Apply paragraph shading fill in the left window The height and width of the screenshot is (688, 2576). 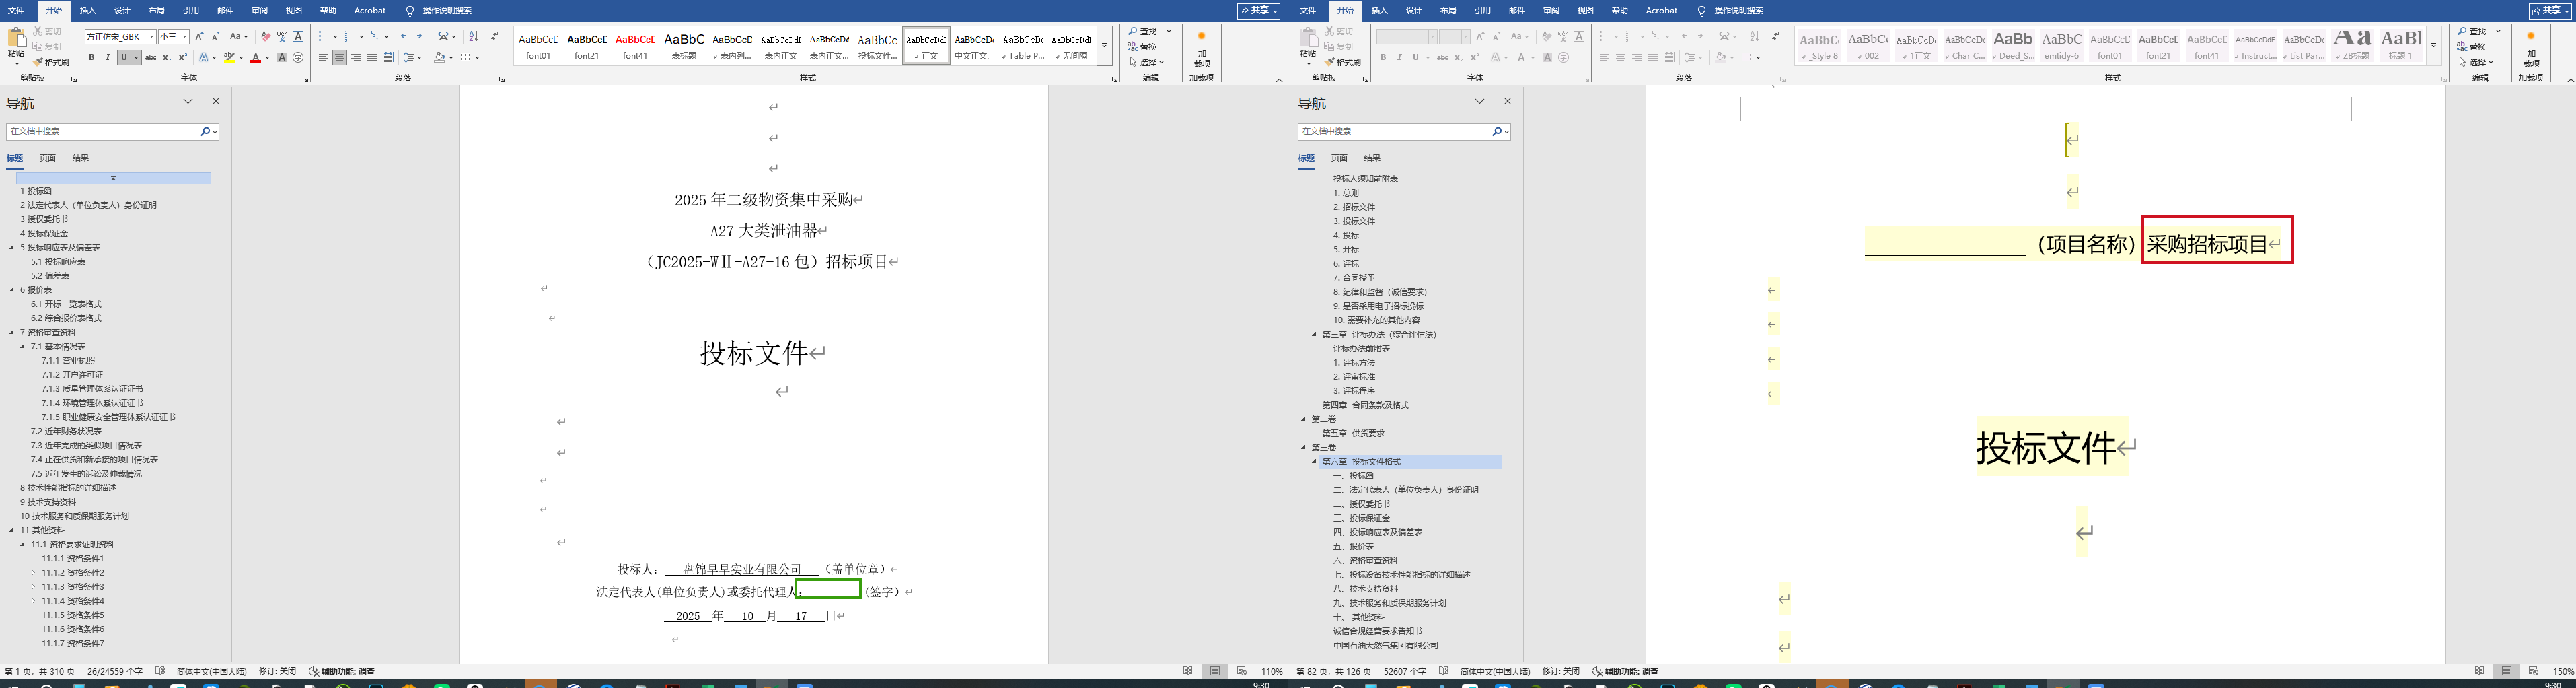click(x=439, y=58)
